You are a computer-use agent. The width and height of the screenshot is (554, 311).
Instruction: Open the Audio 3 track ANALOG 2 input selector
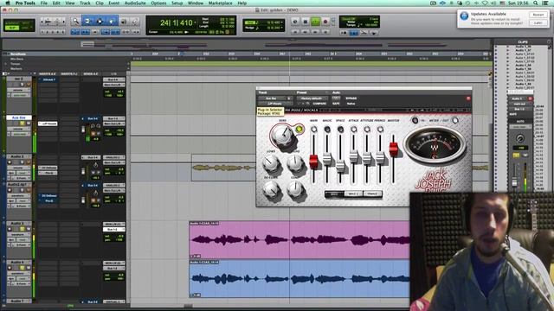[113, 157]
